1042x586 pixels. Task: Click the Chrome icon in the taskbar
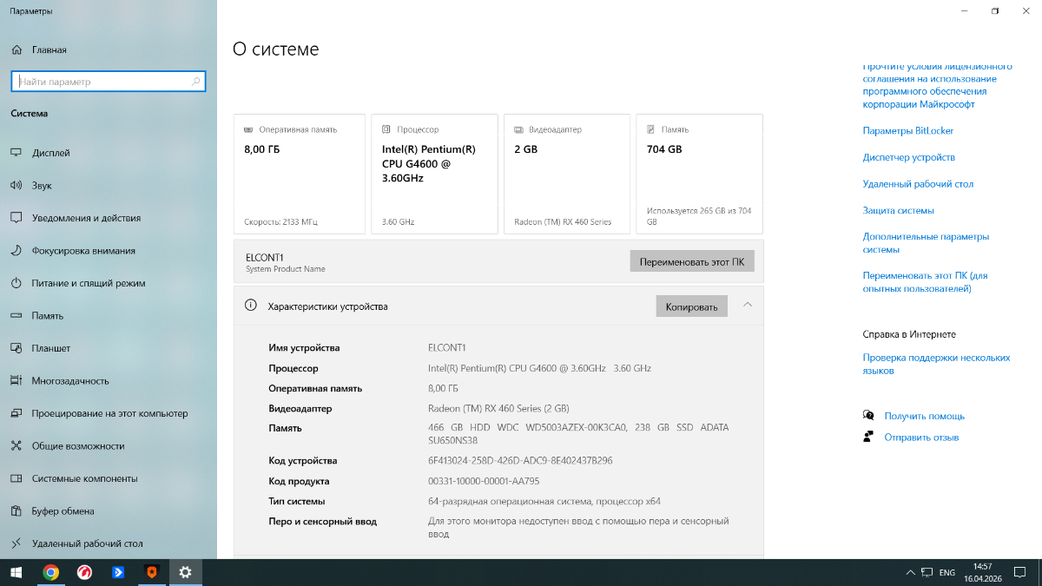(x=51, y=572)
